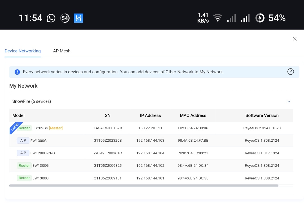Image resolution: width=304 pixels, height=220 pixels.
Task: Tap the circled 54 status icon
Action: click(65, 18)
